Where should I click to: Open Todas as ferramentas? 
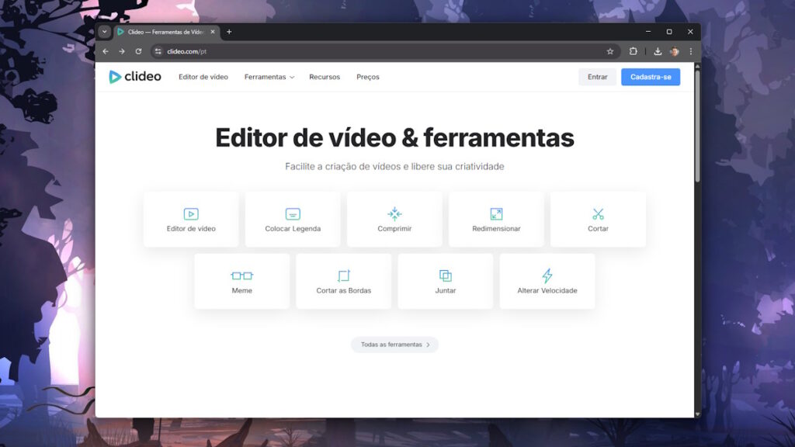pyautogui.click(x=394, y=345)
